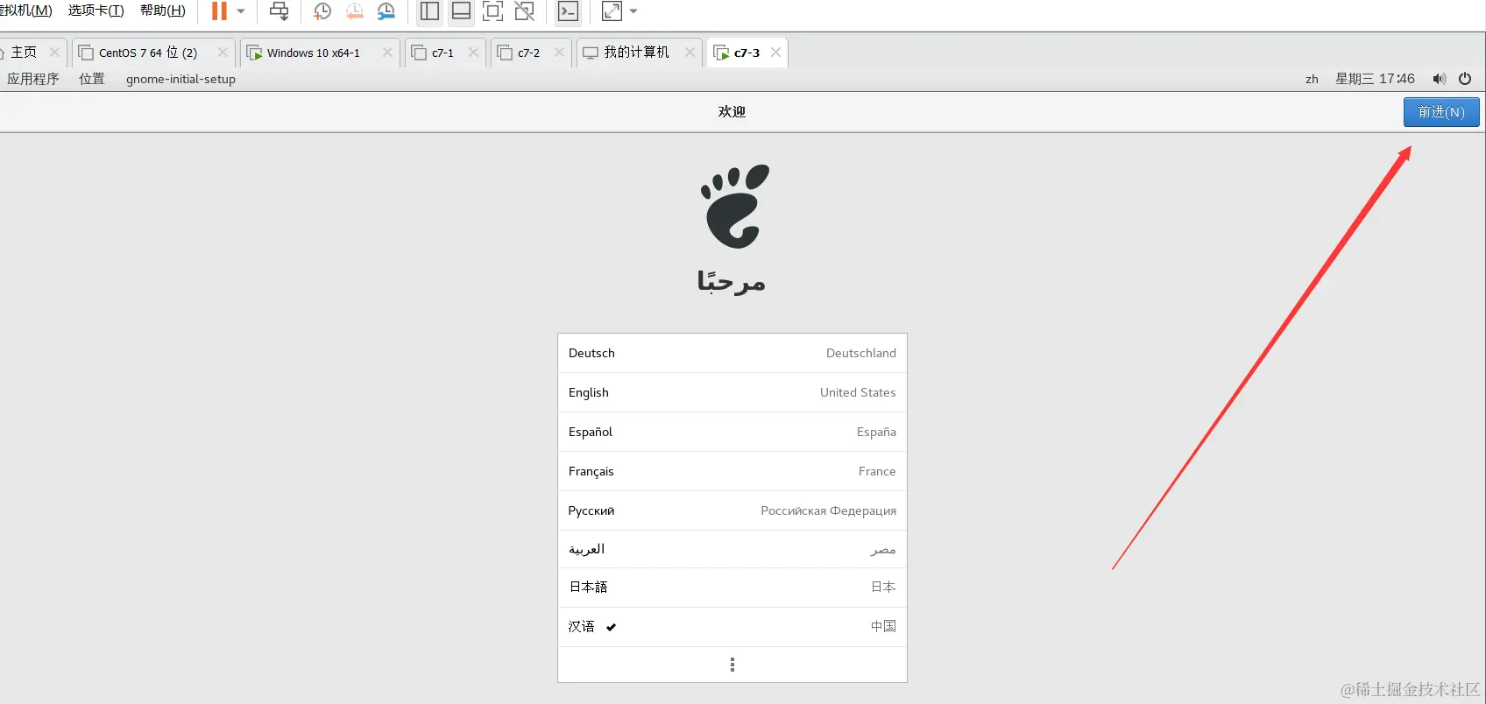Viewport: 1486px width, 704px height.
Task: Close the CentOS 7 64 位 (2) tab
Action: (x=223, y=53)
